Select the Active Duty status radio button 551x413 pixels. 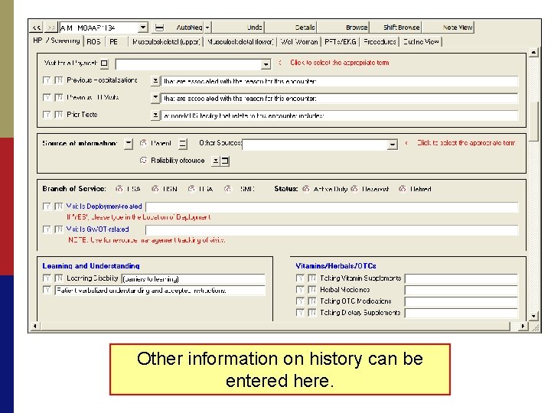click(x=306, y=189)
